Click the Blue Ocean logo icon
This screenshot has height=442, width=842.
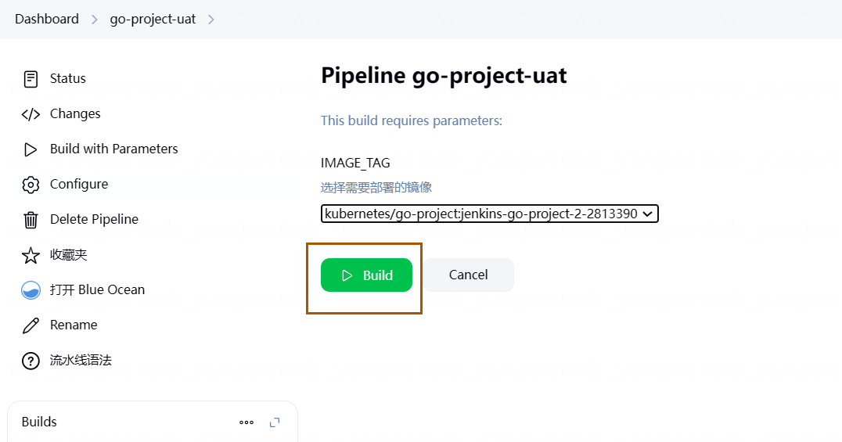[31, 290]
